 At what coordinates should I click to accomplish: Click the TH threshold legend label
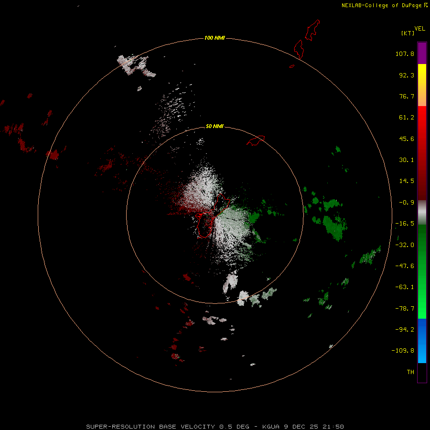410,372
